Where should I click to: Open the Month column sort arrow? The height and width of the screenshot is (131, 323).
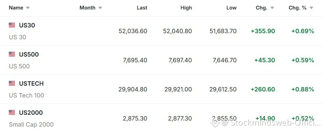point(100,8)
